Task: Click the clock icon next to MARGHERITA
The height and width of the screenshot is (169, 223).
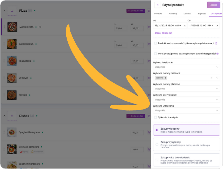Action: (x=40, y=27)
